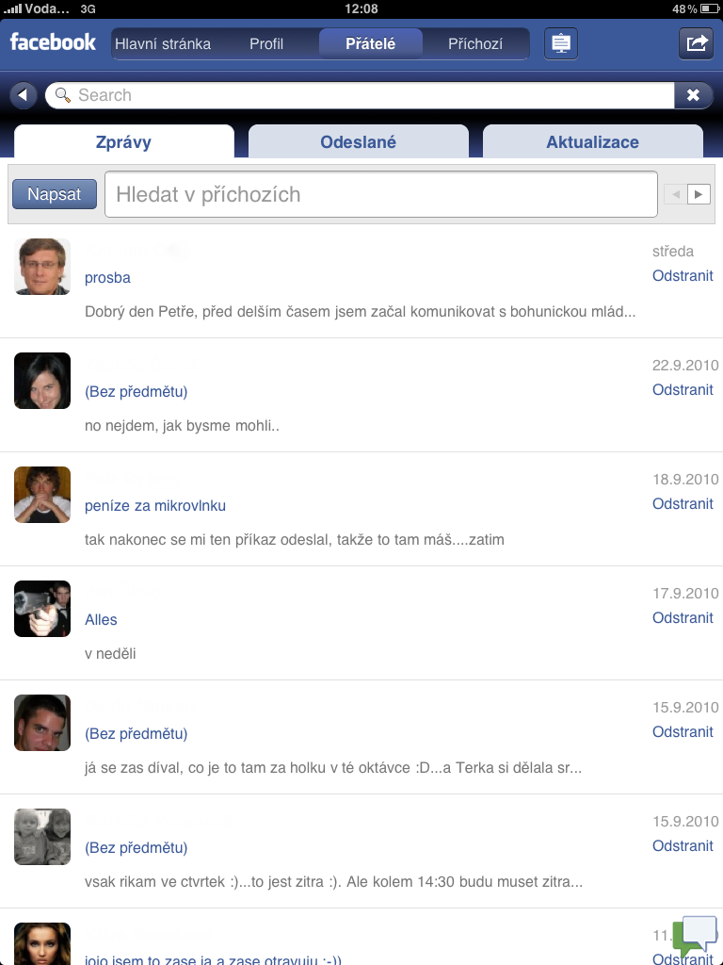Tap the date label 17.9.2010
The image size is (723, 965).
(x=685, y=594)
